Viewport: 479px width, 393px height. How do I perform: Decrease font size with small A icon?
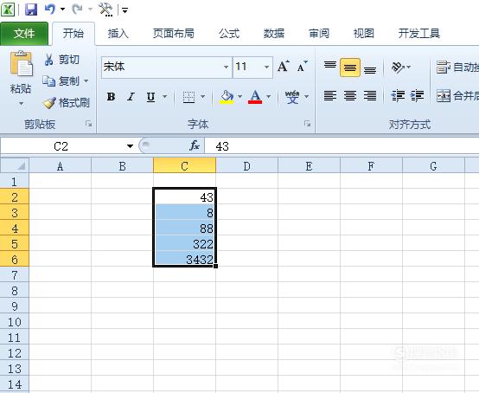[x=302, y=67]
